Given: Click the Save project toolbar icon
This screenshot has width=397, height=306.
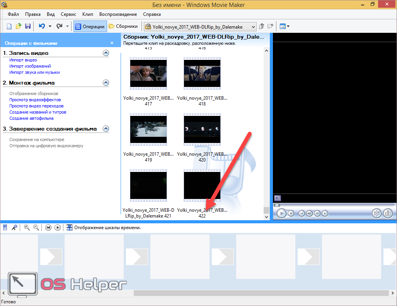Looking at the screenshot, I should tap(28, 26).
